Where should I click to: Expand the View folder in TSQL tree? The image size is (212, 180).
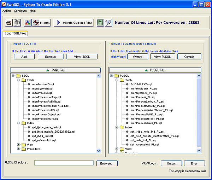18,145
